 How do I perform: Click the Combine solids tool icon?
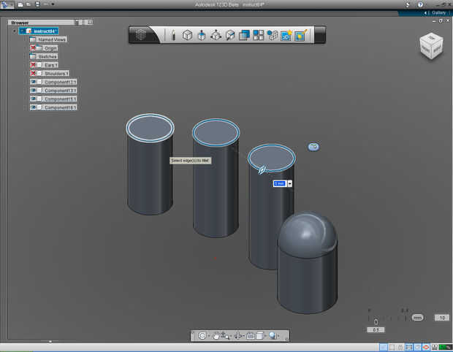[x=244, y=34]
